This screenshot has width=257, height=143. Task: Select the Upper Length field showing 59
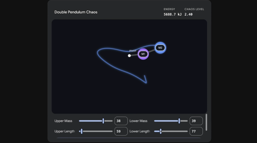coord(121,131)
